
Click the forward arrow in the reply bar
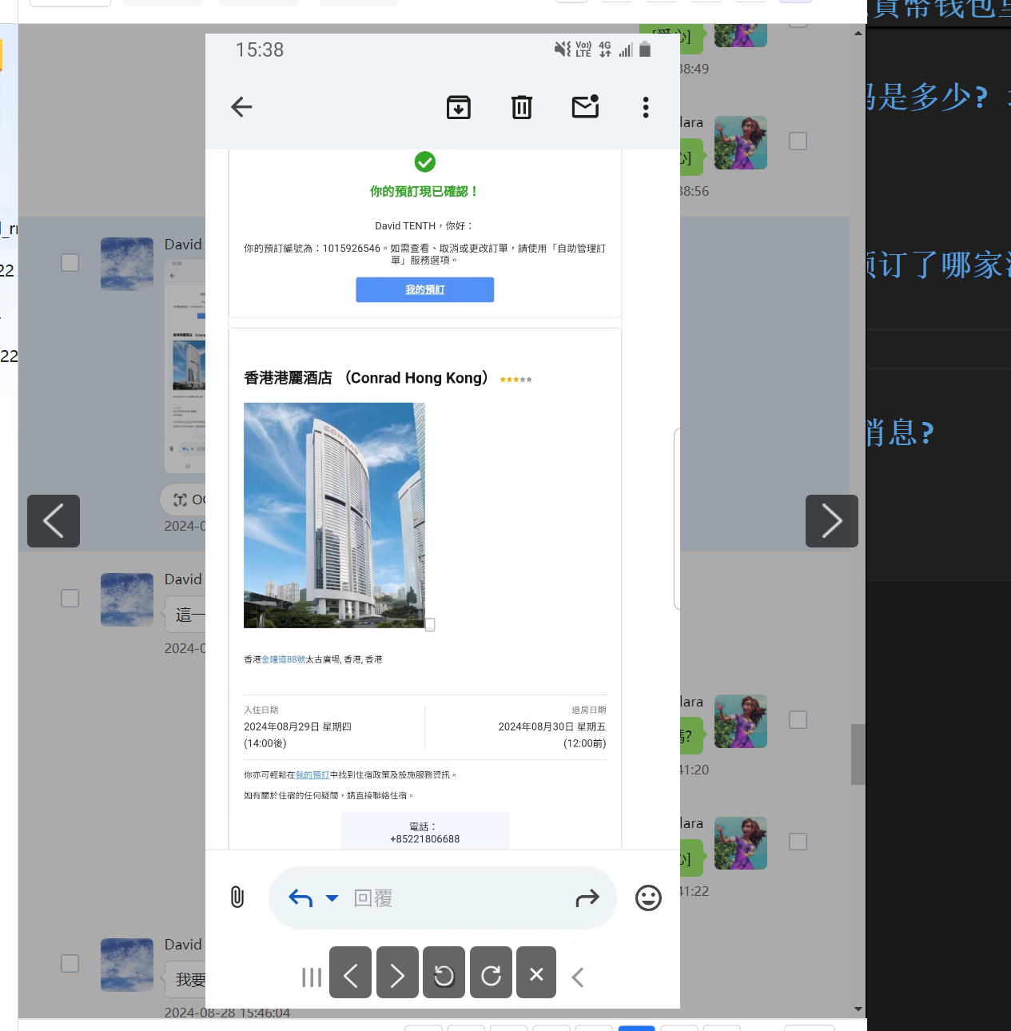587,898
